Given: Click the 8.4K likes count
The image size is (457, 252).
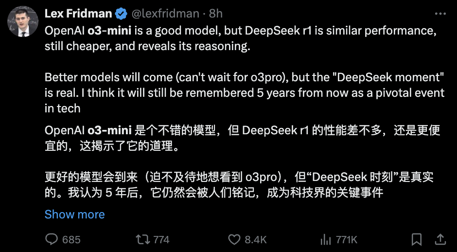Looking at the screenshot, I should point(256,240).
